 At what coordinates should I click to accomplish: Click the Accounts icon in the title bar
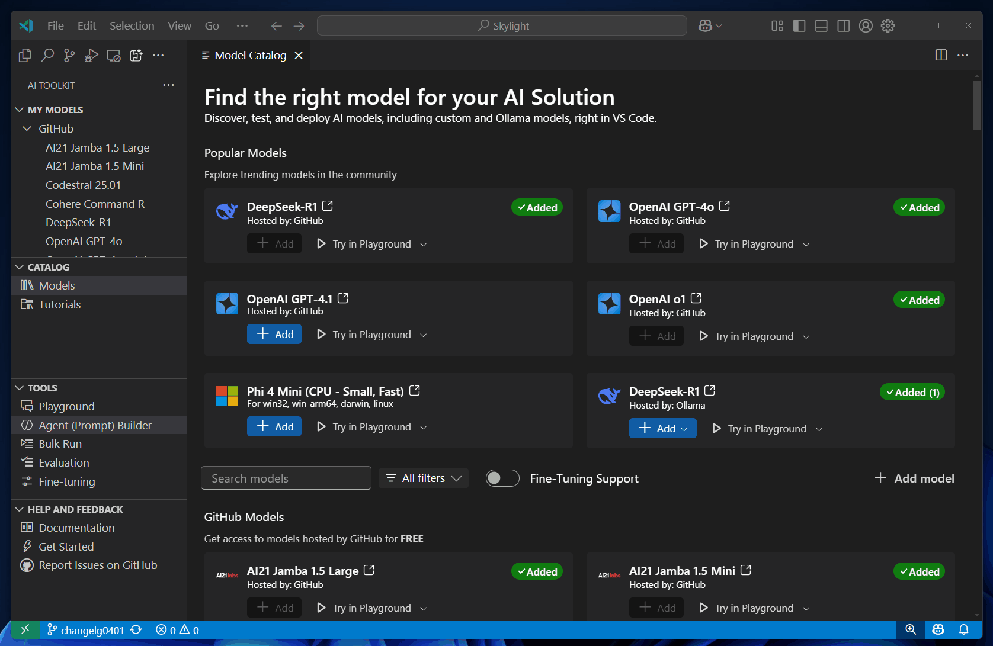866,25
